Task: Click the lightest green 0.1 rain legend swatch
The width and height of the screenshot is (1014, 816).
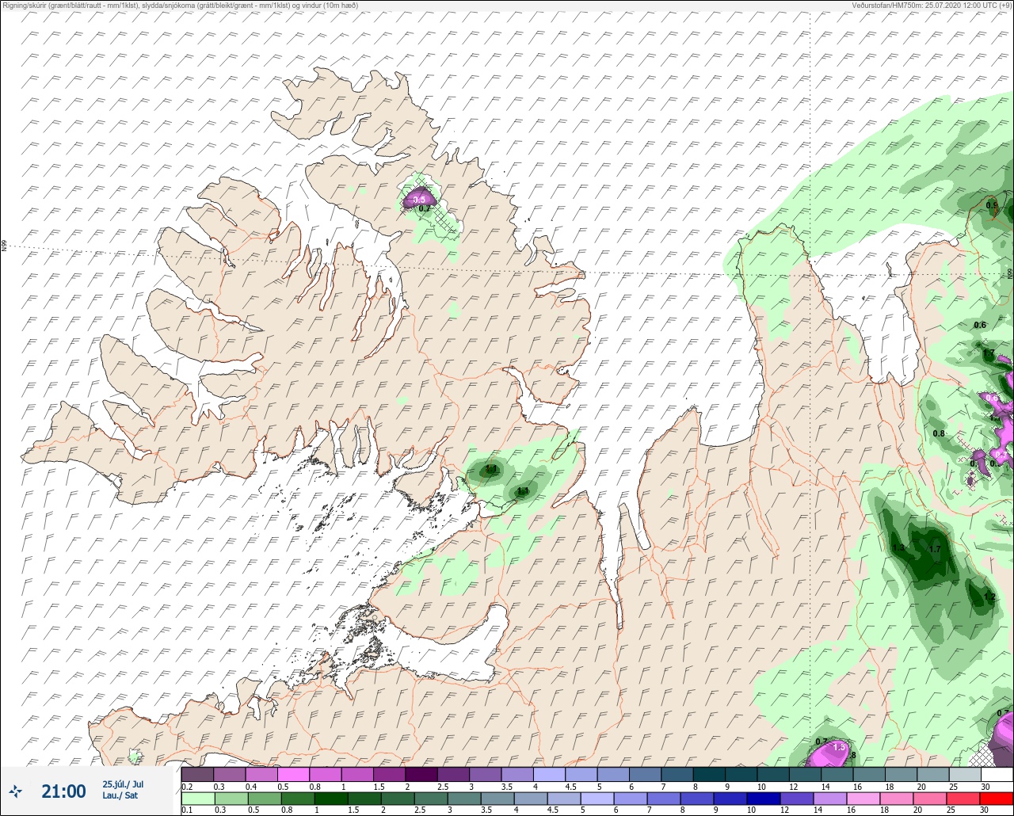Action: click(x=197, y=799)
